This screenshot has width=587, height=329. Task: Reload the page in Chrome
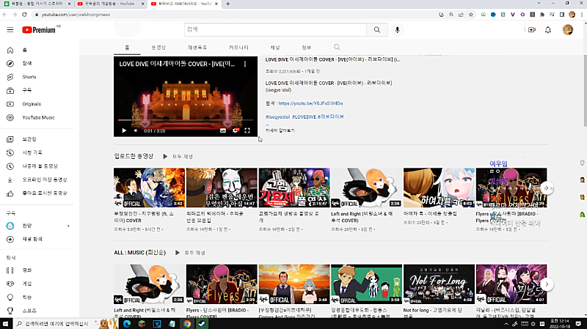click(24, 15)
